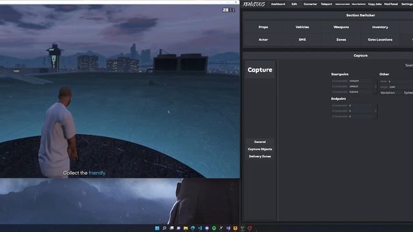Switch to the Zones section
Viewport: 413px width, 232px height.
coord(341,39)
